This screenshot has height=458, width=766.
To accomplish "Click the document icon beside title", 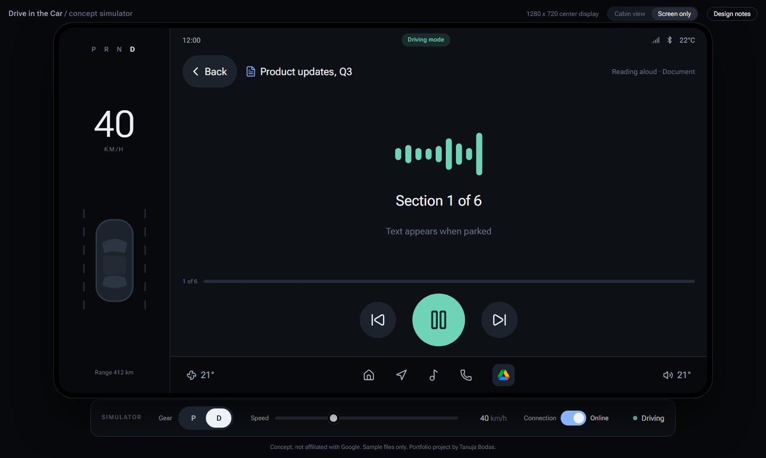I will 251,71.
